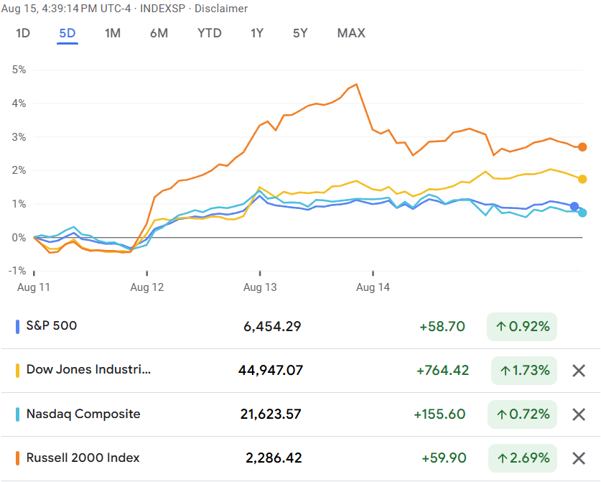Click the INDEXSP exchange label
Screen dimensions: 601x482
[162, 9]
